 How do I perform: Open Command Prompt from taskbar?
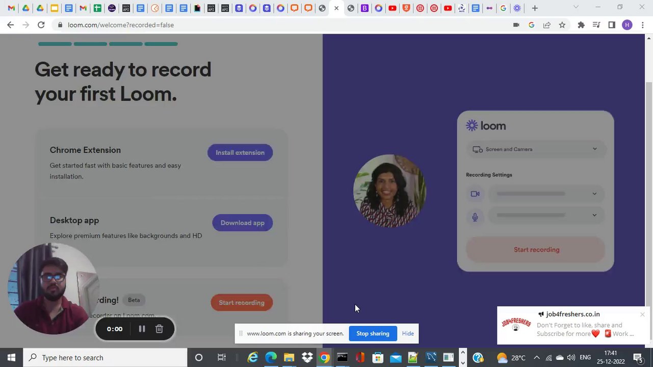click(342, 358)
